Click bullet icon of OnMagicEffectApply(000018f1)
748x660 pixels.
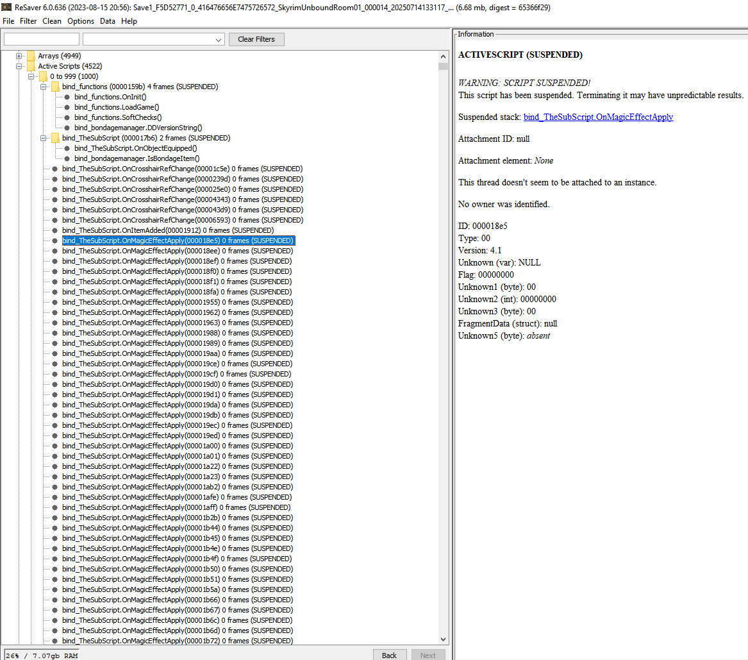(x=55, y=282)
